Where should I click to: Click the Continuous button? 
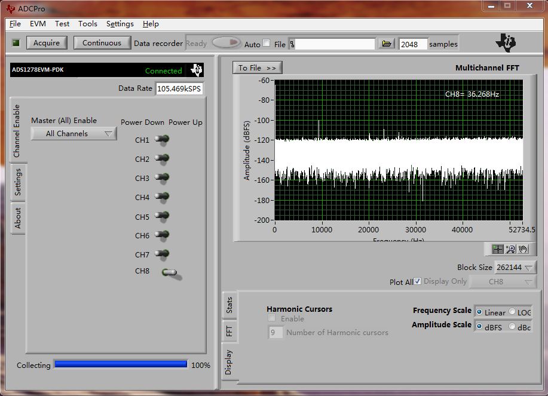[x=102, y=43]
